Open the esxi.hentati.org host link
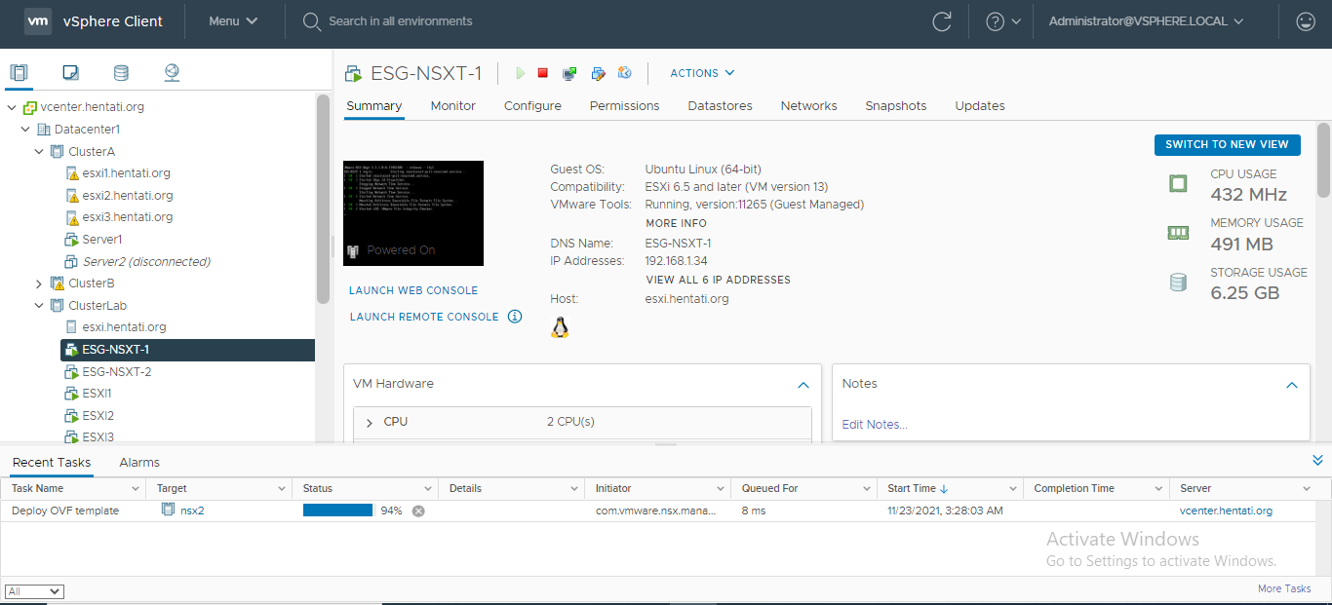Image resolution: width=1332 pixels, height=605 pixels. coord(686,299)
